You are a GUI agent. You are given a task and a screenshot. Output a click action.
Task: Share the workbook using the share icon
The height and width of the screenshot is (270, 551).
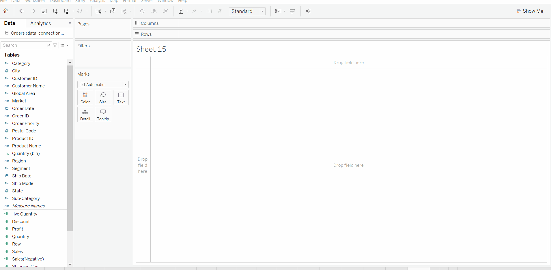click(x=308, y=11)
